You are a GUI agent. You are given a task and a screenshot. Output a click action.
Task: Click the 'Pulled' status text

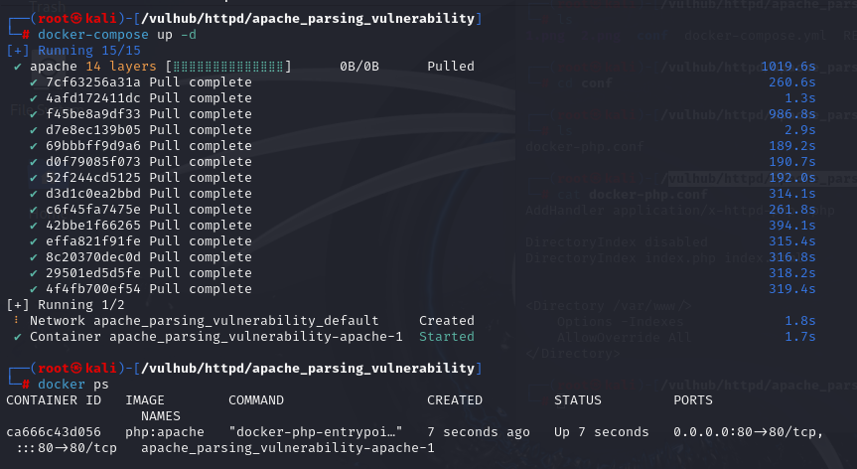(x=451, y=67)
